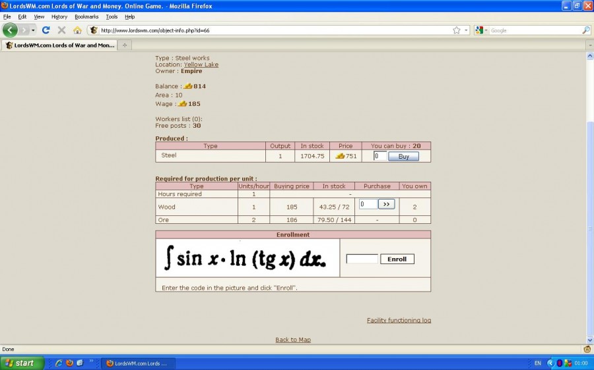This screenshot has width=594, height=370.
Task: Click the scrollbar down arrow
Action: tap(590, 340)
